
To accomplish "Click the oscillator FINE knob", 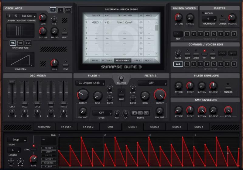I will 54,19.
